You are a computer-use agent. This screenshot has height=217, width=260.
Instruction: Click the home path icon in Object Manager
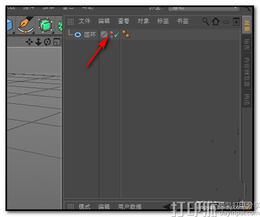[x=216, y=21]
